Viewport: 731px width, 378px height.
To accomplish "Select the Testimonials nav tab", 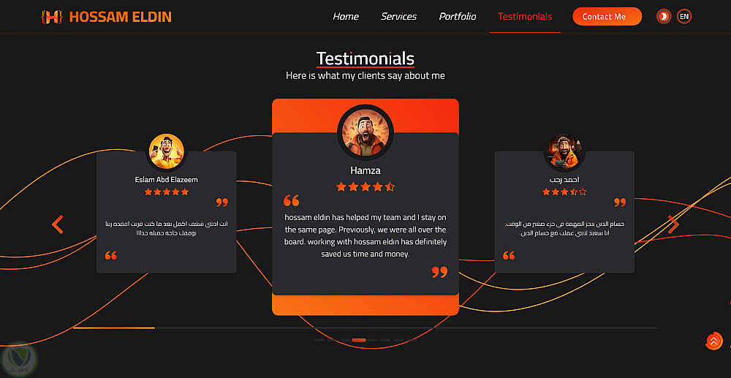I will (x=525, y=17).
